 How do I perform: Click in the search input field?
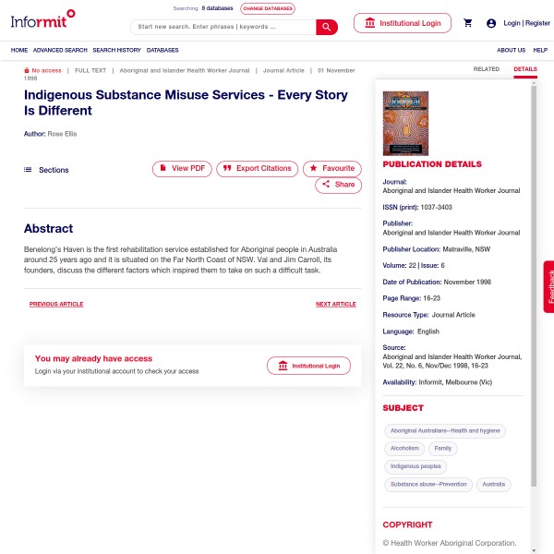(223, 27)
